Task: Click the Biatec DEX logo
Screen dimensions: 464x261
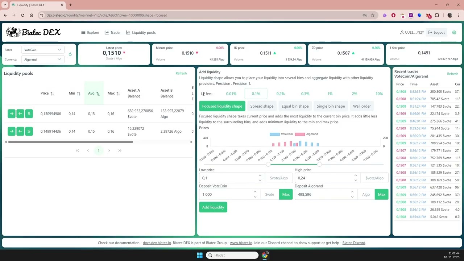Action: (x=33, y=32)
